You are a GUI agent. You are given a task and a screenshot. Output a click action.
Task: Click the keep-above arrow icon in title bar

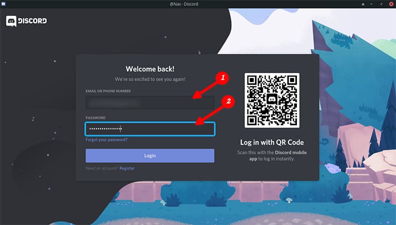pos(363,4)
